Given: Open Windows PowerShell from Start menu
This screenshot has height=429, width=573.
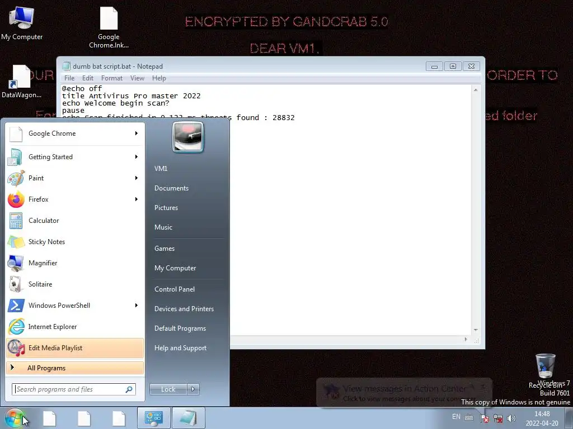Looking at the screenshot, I should 74,306.
